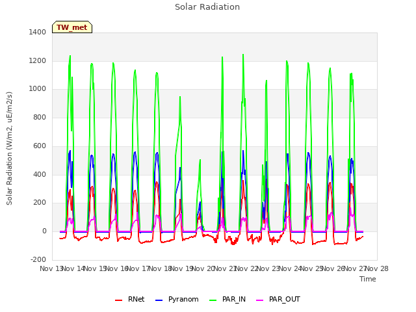Click the -200 y-axis tick label
Viewport: 416px width, 312px height.
click(38, 259)
